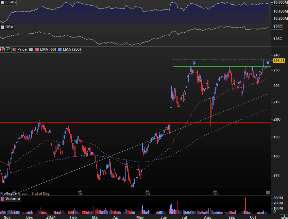Click the blue-arrow panel icon at bottom-right corner

284,217
